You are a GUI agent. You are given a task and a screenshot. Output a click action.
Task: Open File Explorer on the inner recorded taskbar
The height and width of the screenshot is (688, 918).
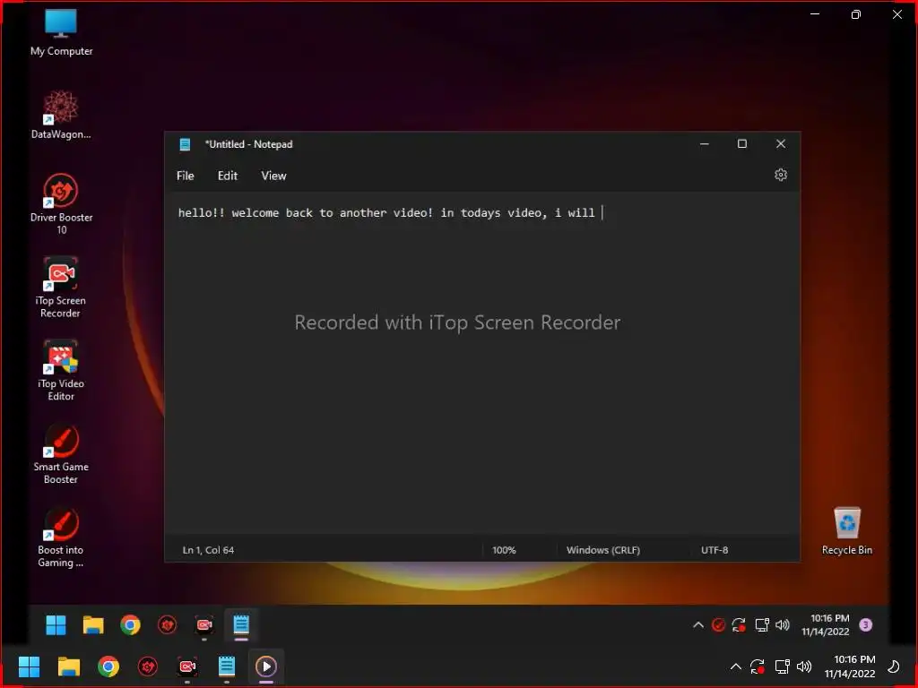click(x=93, y=625)
